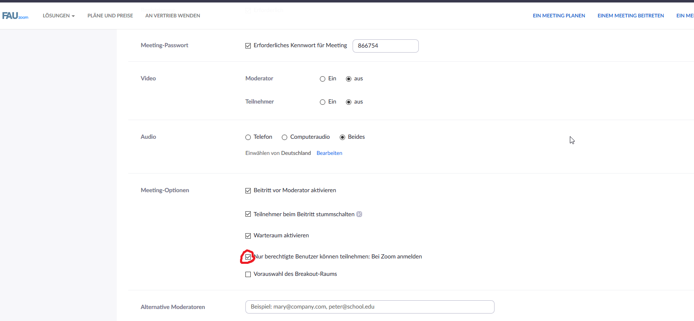The width and height of the screenshot is (694, 321).
Task: Expand the LÖSUNGEN dropdown menu
Action: coord(59,16)
